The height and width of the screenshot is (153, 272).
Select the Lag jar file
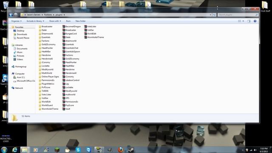[x=65, y=84]
